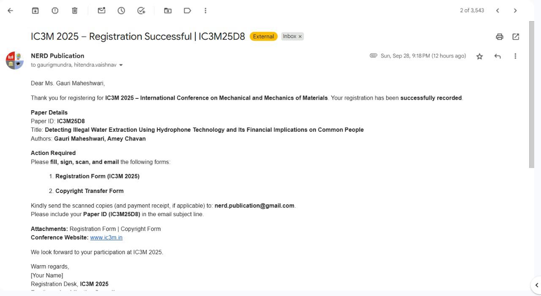The height and width of the screenshot is (296, 541).
Task: Star this email from NERD Publication
Action: (x=479, y=56)
